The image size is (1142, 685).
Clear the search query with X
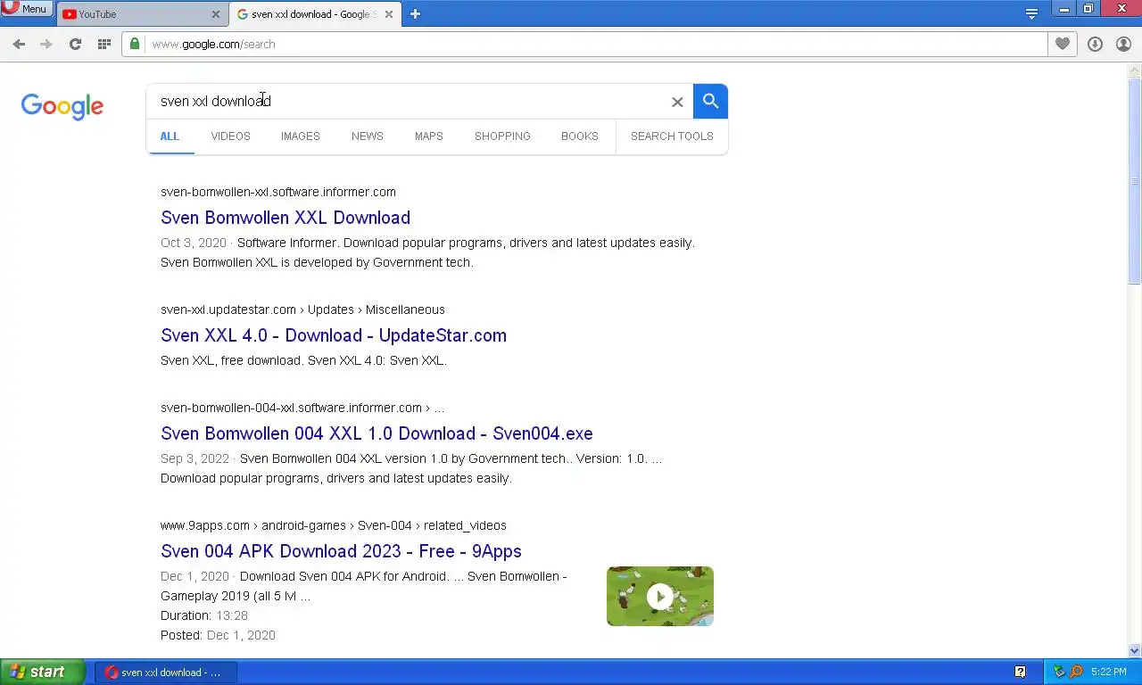[x=677, y=102]
